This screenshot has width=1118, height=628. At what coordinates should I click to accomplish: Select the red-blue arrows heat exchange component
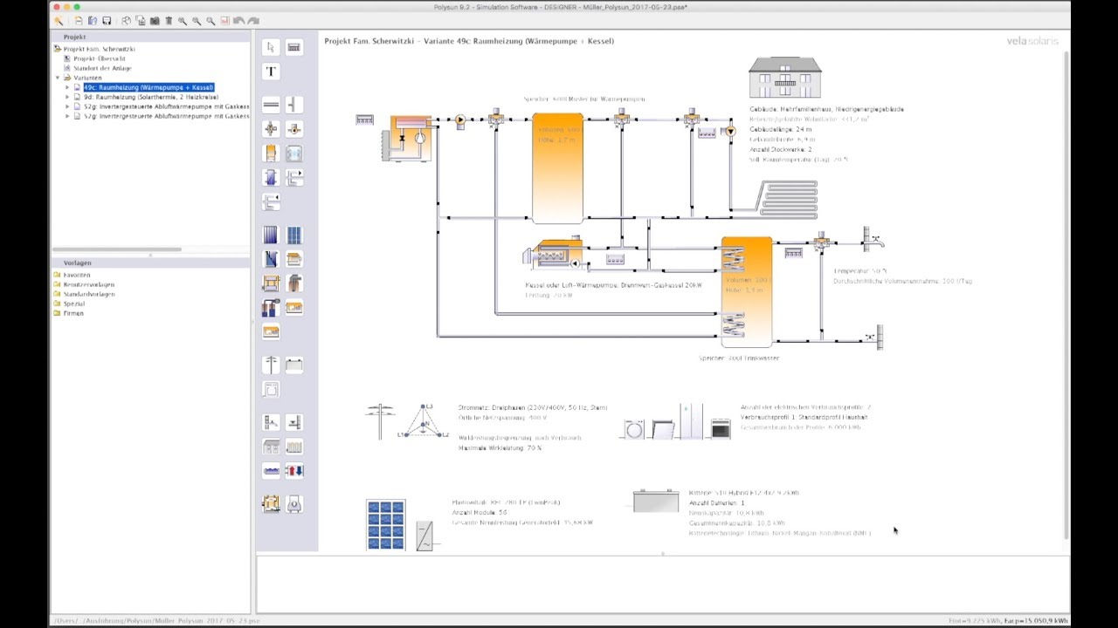[294, 471]
